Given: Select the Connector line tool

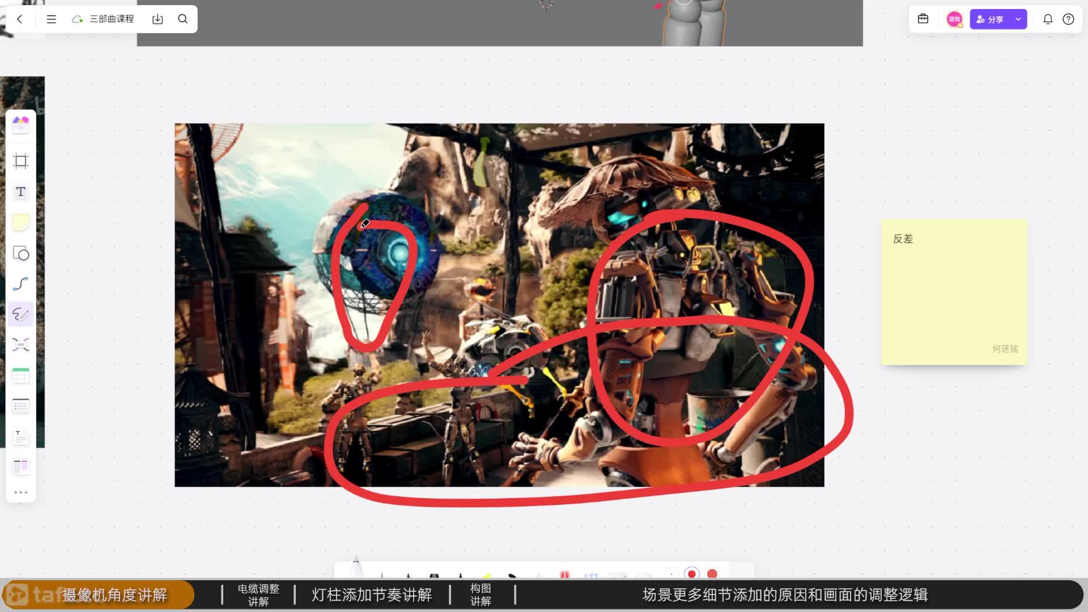Looking at the screenshot, I should pyautogui.click(x=21, y=283).
